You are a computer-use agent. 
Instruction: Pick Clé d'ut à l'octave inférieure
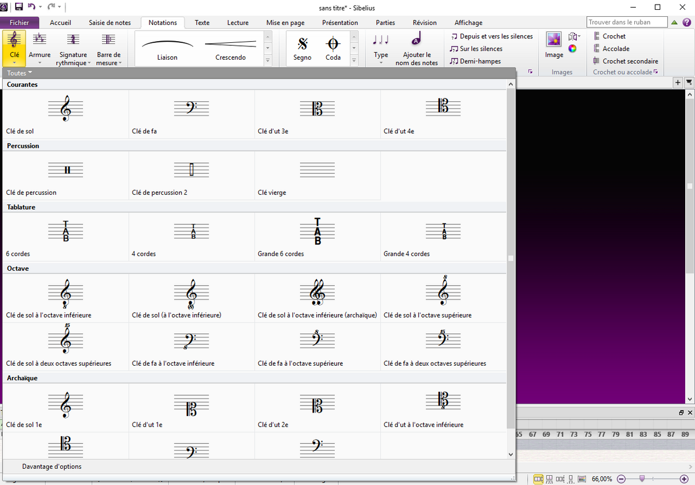443,408
